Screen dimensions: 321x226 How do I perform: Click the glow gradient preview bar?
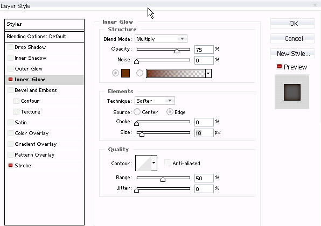176,73
